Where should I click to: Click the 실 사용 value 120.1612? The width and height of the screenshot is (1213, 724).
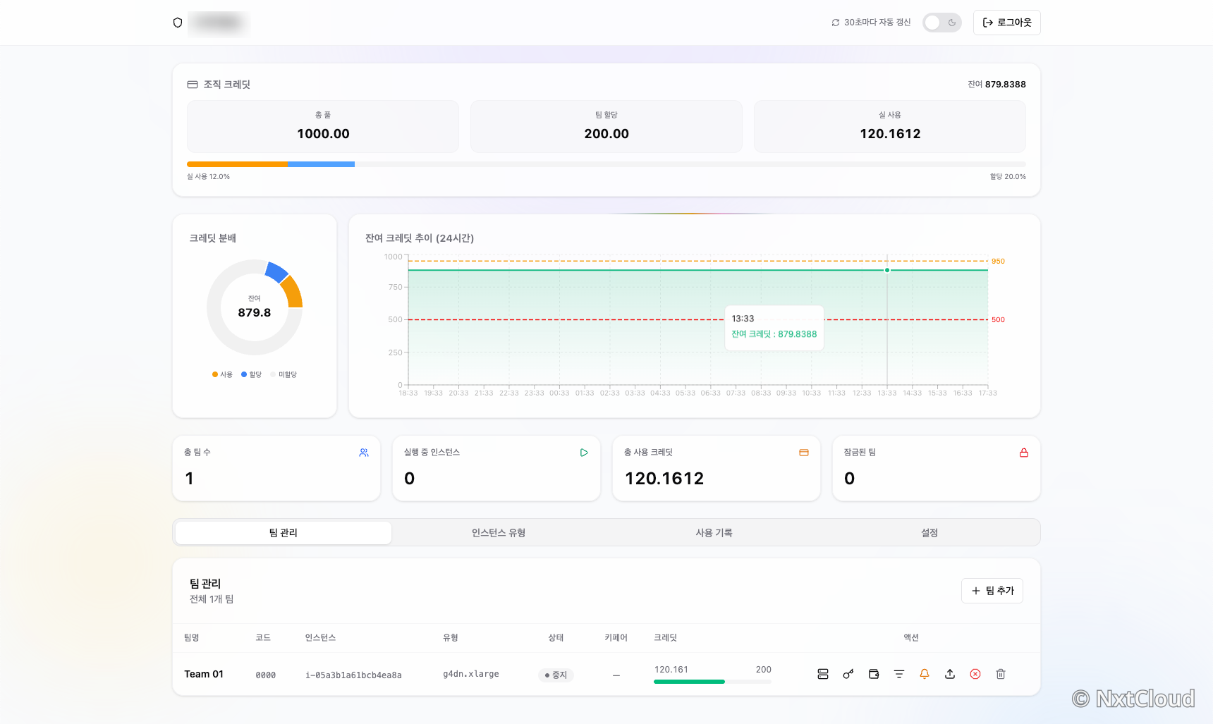890,134
